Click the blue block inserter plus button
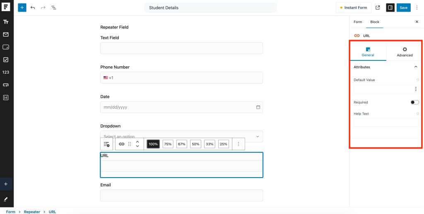 pyautogui.click(x=22, y=7)
